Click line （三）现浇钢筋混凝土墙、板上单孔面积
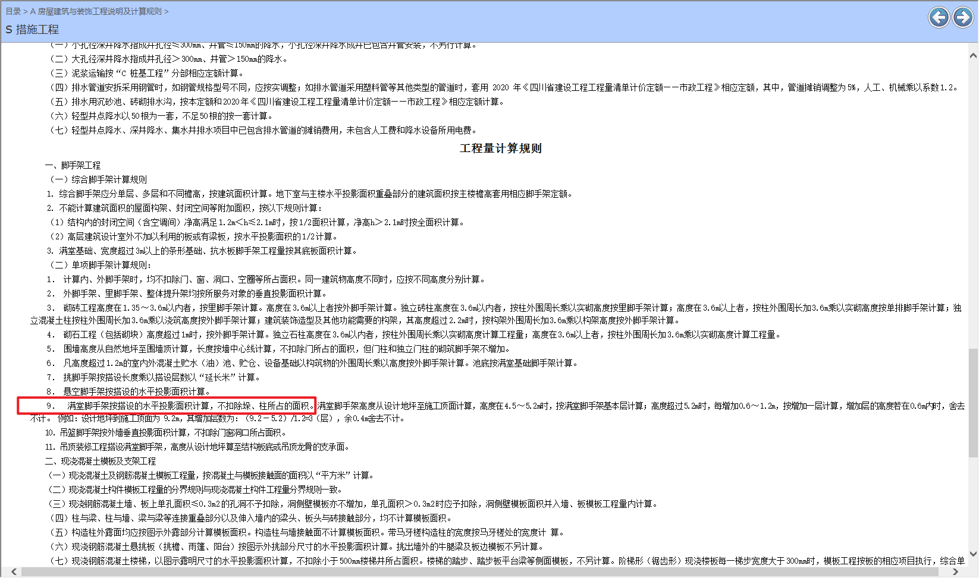This screenshot has height=578, width=979. click(x=353, y=504)
